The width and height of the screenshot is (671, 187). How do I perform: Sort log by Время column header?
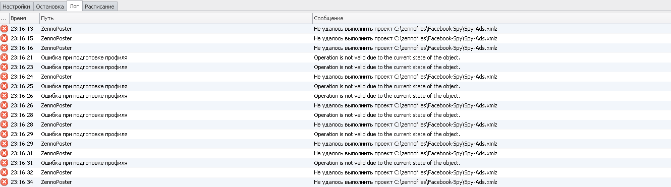click(x=24, y=18)
